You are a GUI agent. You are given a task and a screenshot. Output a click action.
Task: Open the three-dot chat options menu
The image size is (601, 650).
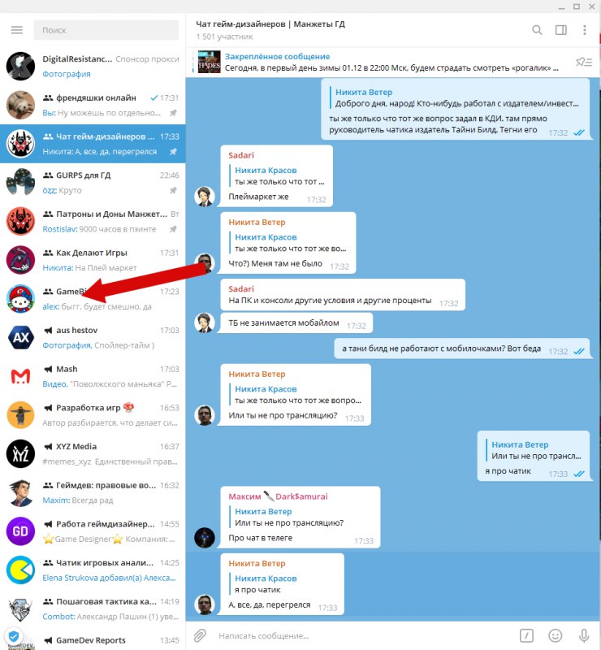[x=585, y=30]
